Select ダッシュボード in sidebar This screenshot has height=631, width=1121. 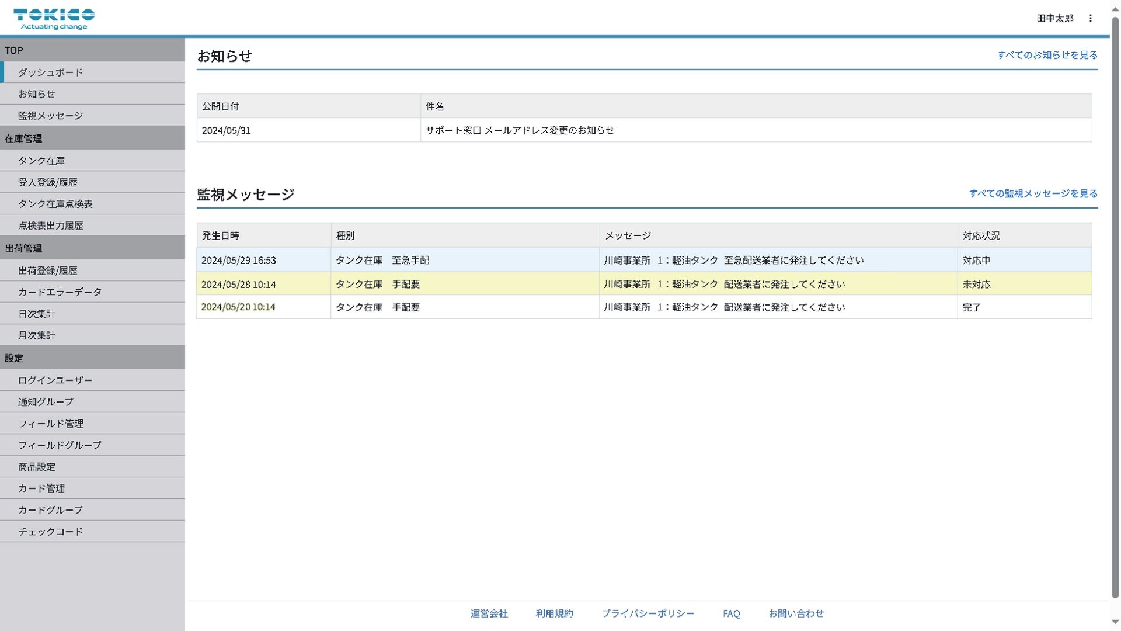51,72
